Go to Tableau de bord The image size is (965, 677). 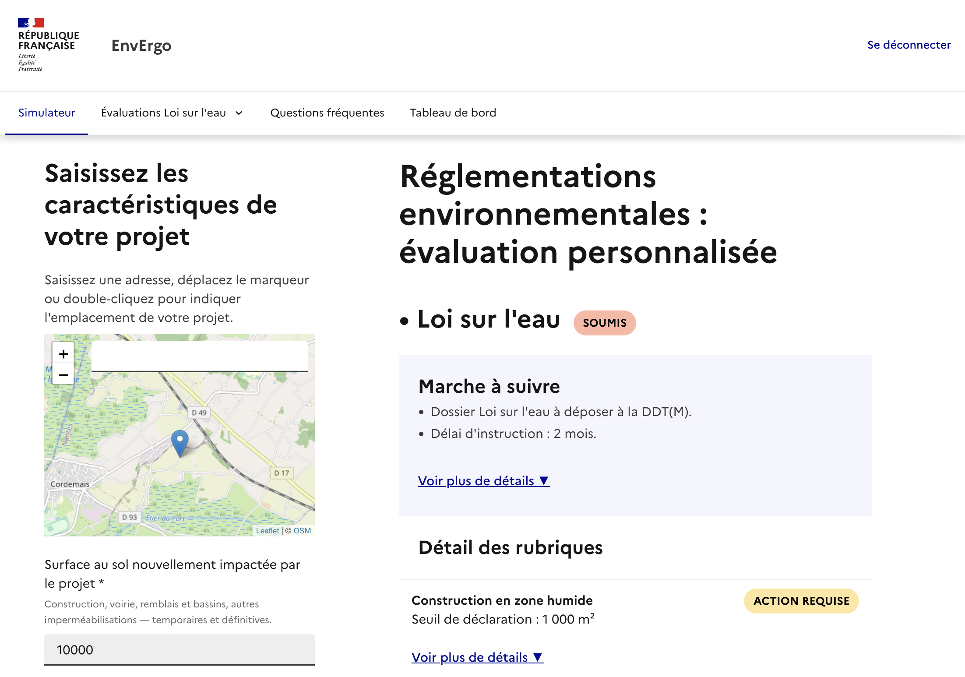pyautogui.click(x=453, y=113)
